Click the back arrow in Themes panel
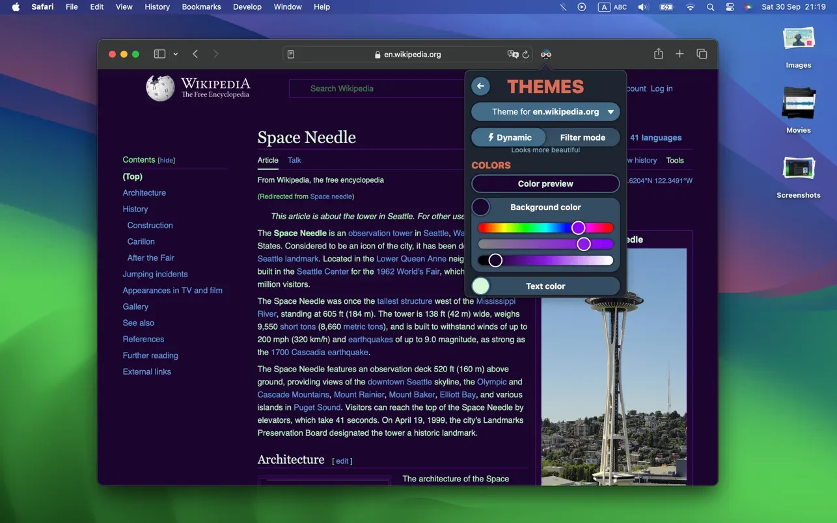The height and width of the screenshot is (523, 837). point(480,87)
